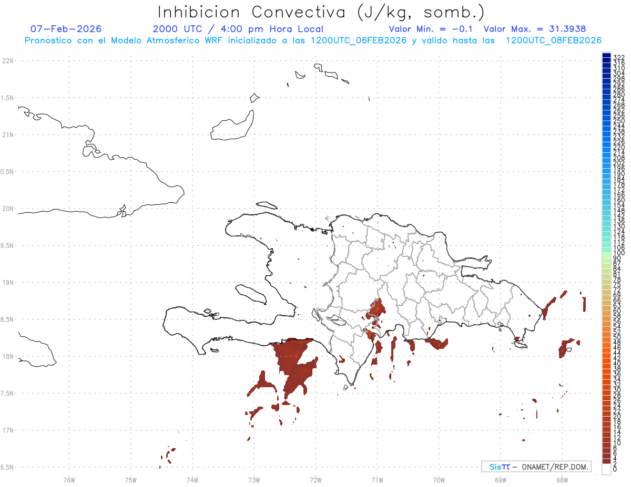Click the "50" color scale value
Image resolution: width=631 pixels, height=487 pixels.
coord(617,337)
